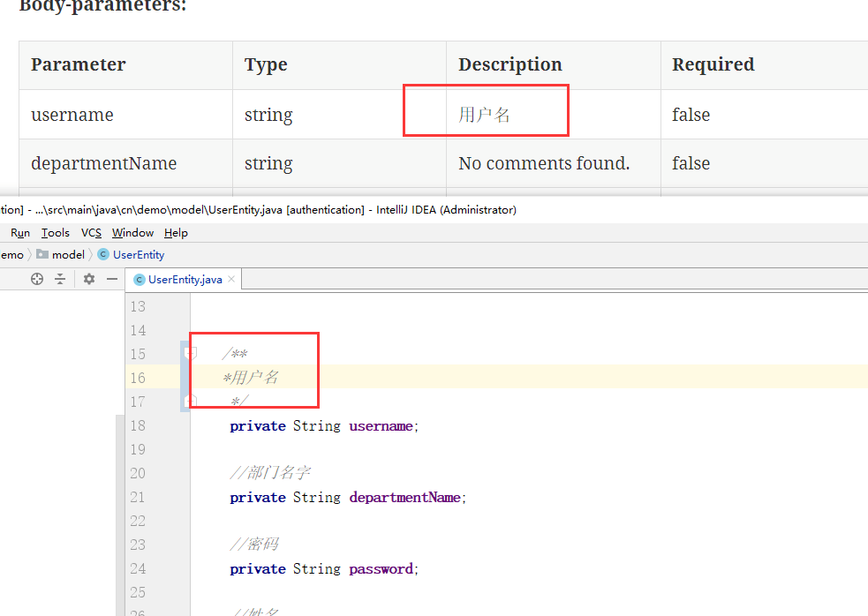Open the Run menu

pyautogui.click(x=20, y=233)
